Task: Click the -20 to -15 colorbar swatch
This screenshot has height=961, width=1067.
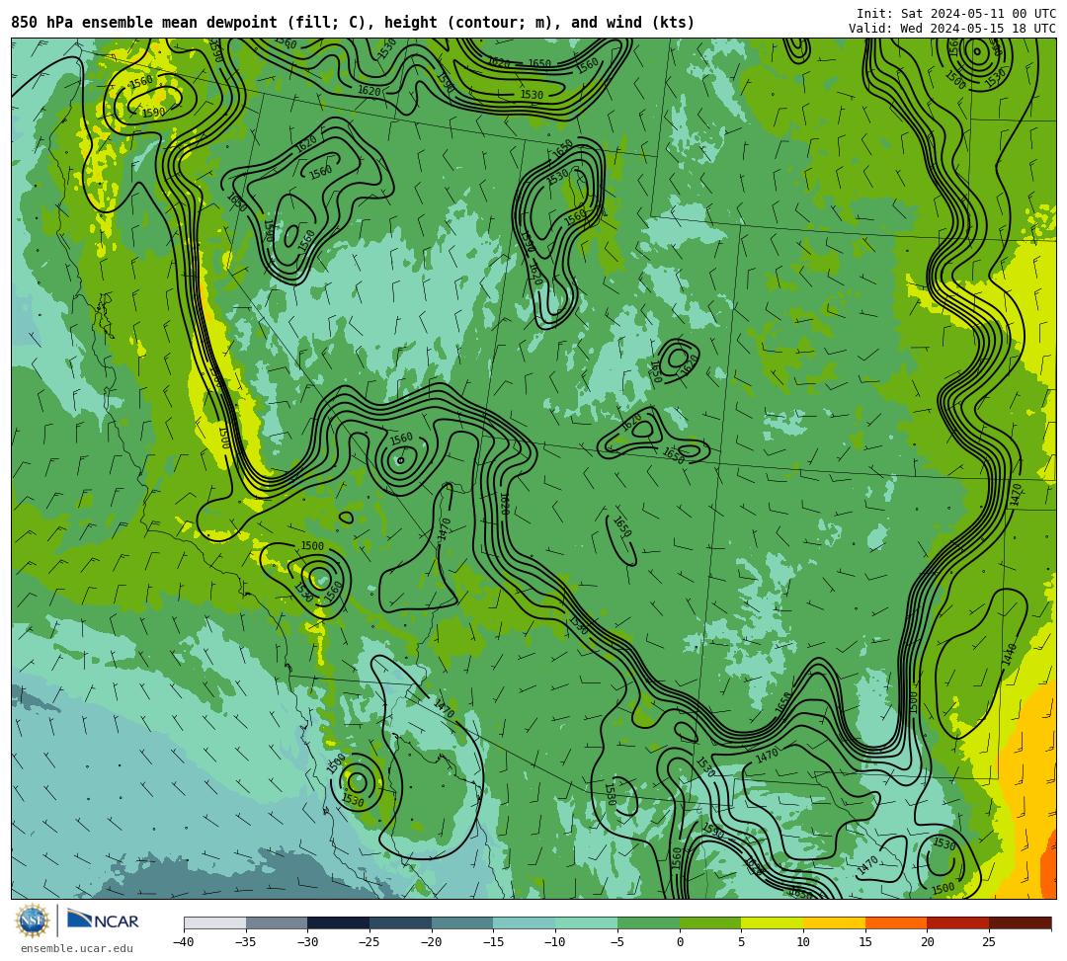Action: [462, 922]
